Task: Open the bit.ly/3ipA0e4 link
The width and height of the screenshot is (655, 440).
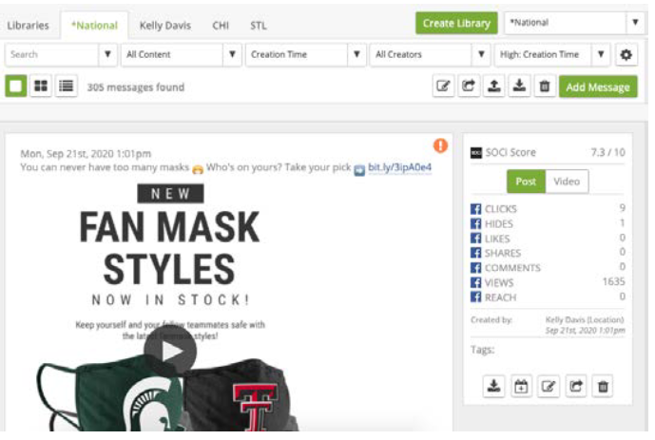Action: [400, 167]
